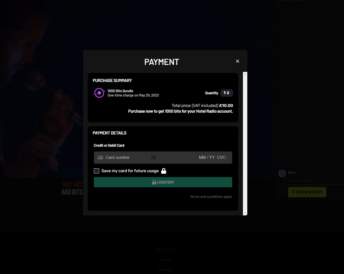Click the padlock icon beside save card
Screen dimensions: 344x274
click(164, 171)
